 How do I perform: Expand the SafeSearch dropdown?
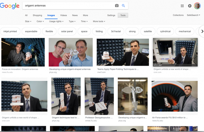[193, 15]
